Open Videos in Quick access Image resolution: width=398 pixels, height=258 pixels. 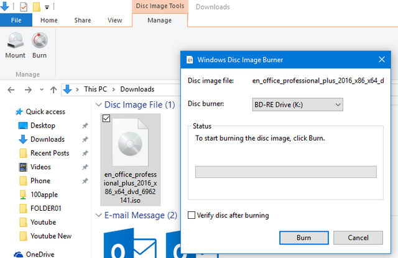point(40,167)
